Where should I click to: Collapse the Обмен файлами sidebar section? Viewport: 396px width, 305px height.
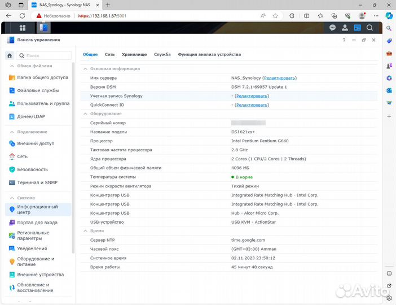[x=12, y=66]
